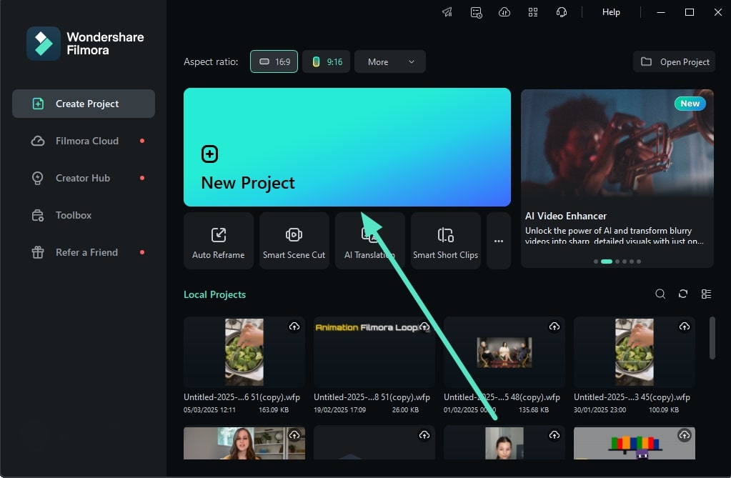Click the New Project banner

tap(347, 147)
